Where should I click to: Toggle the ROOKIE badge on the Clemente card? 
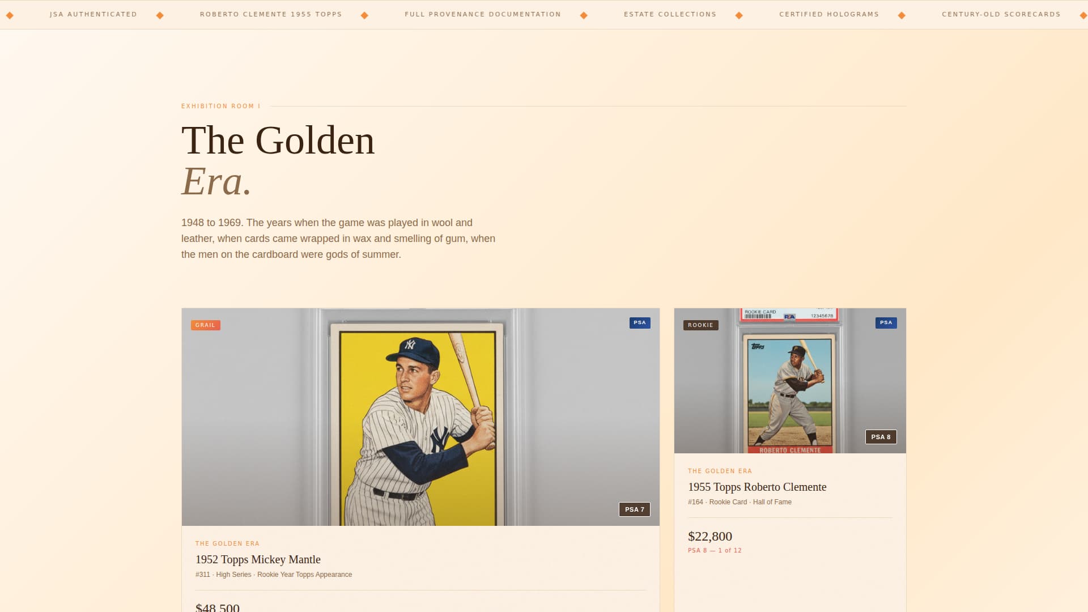point(700,325)
